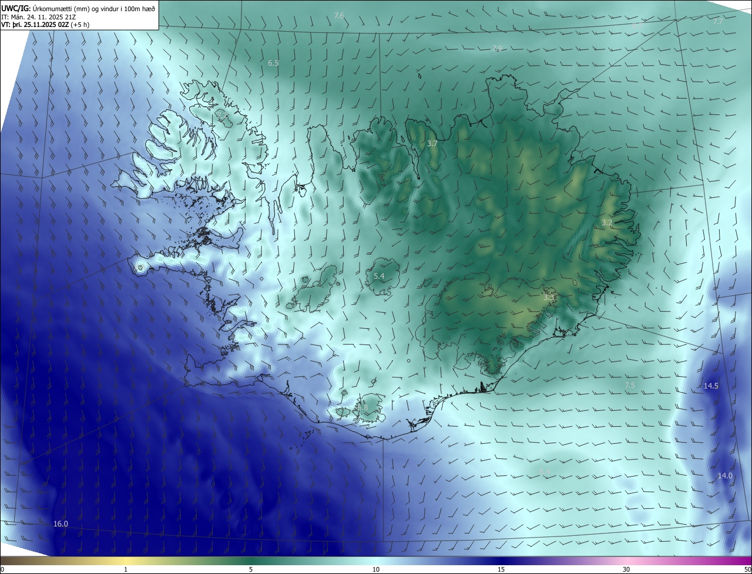Click the 3.2 value label on the map
Viewport: 752px width, 574px height.
607,222
